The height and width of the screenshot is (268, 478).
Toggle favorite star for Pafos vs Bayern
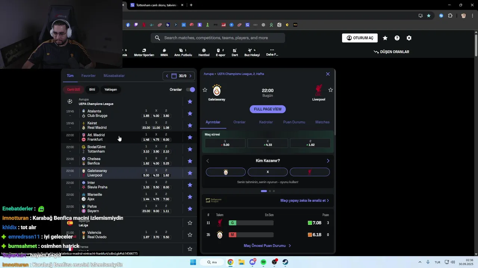190,209
